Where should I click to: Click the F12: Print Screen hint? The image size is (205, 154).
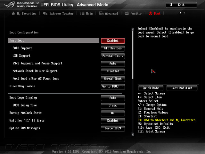151,131
